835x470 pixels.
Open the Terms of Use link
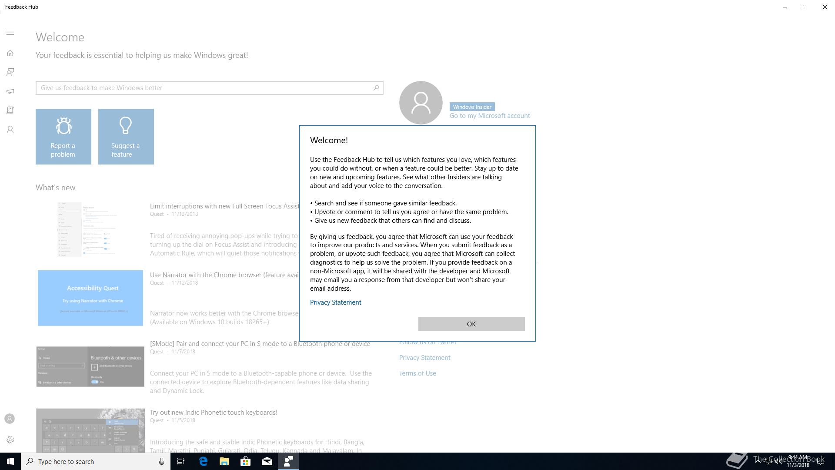[417, 373]
